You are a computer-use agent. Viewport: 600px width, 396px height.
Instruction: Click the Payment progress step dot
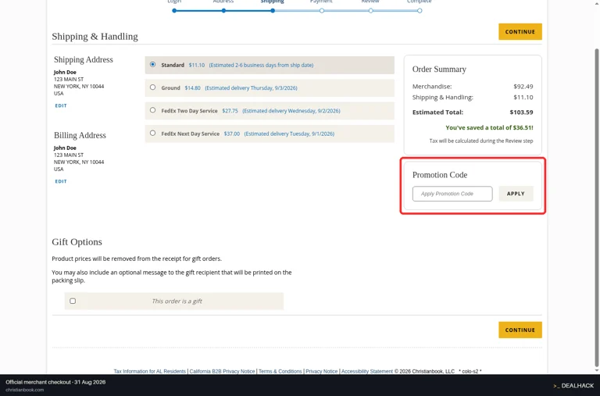click(x=322, y=11)
